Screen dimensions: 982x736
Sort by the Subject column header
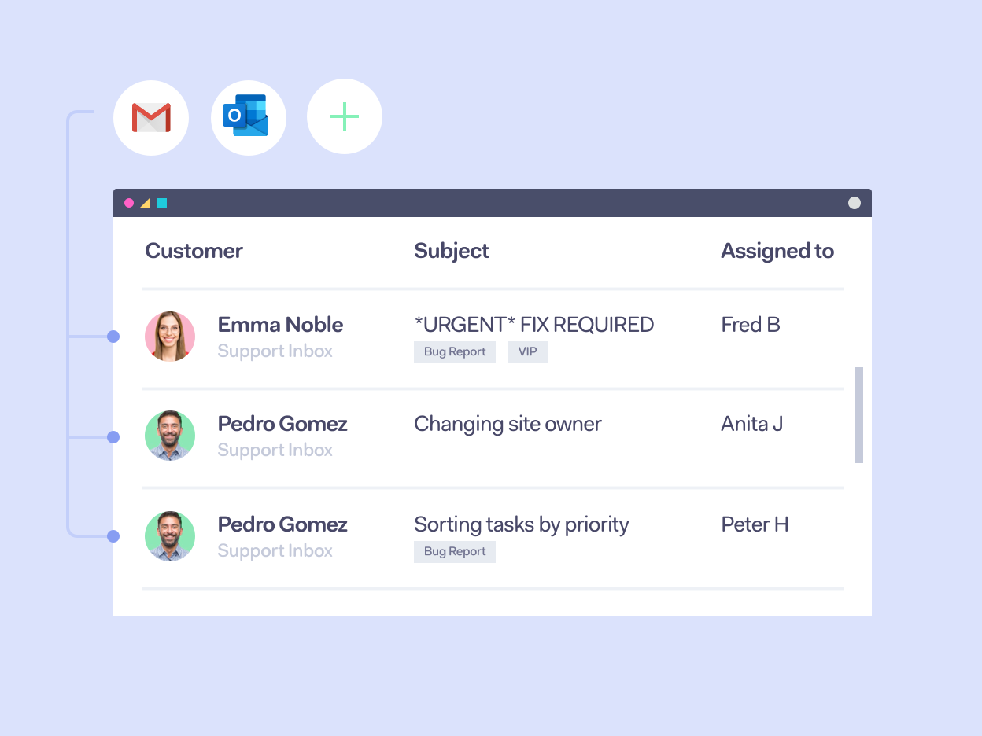pyautogui.click(x=451, y=251)
